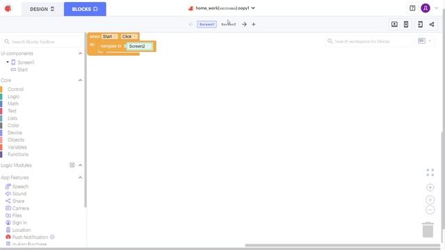The image size is (445, 250).
Task: Open the Objects blocks category
Action: [x=16, y=140]
